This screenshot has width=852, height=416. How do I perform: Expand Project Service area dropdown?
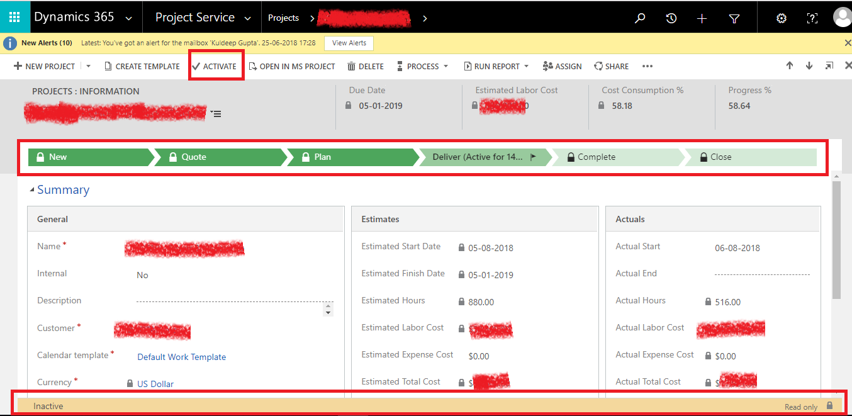248,19
